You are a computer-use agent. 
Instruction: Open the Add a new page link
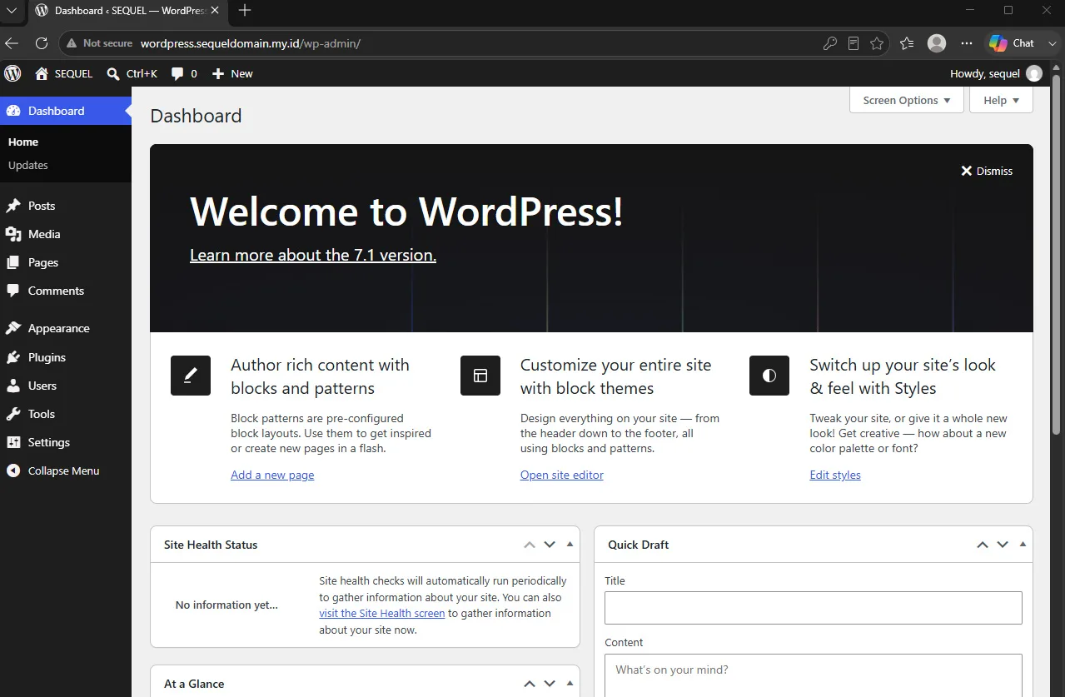(x=272, y=475)
